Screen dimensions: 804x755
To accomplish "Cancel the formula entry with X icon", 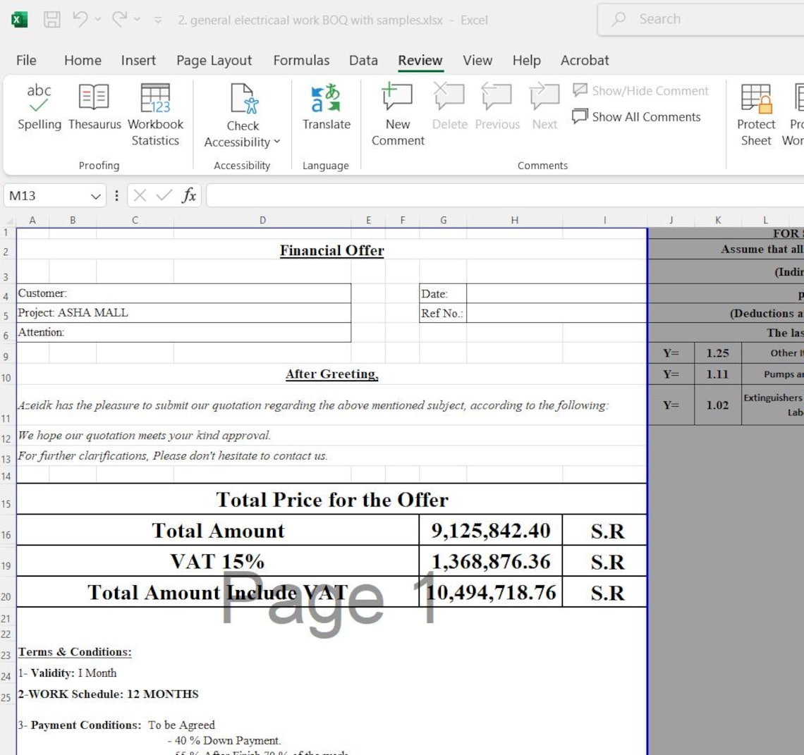I will tap(140, 195).
